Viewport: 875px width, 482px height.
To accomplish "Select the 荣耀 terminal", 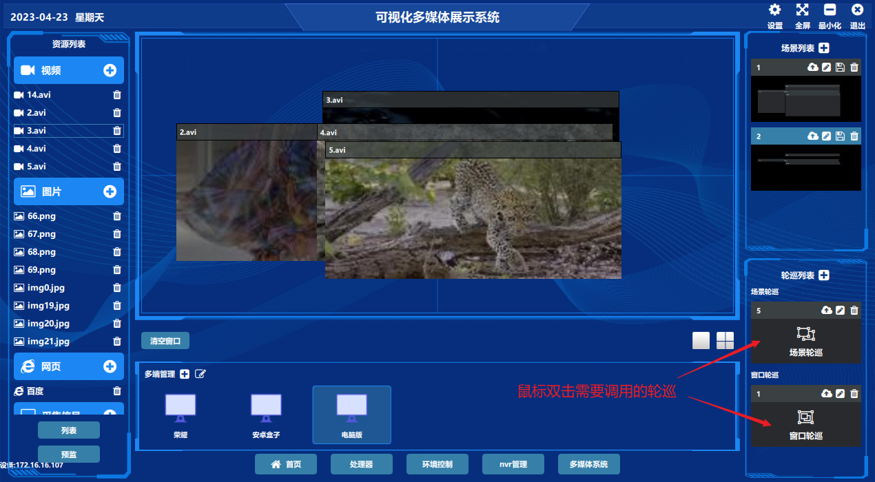I will coord(181,415).
